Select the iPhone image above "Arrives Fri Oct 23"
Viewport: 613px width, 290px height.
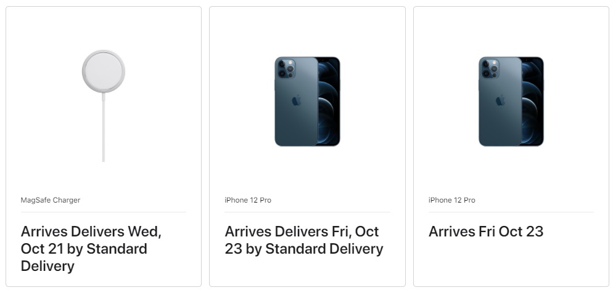tap(511, 102)
